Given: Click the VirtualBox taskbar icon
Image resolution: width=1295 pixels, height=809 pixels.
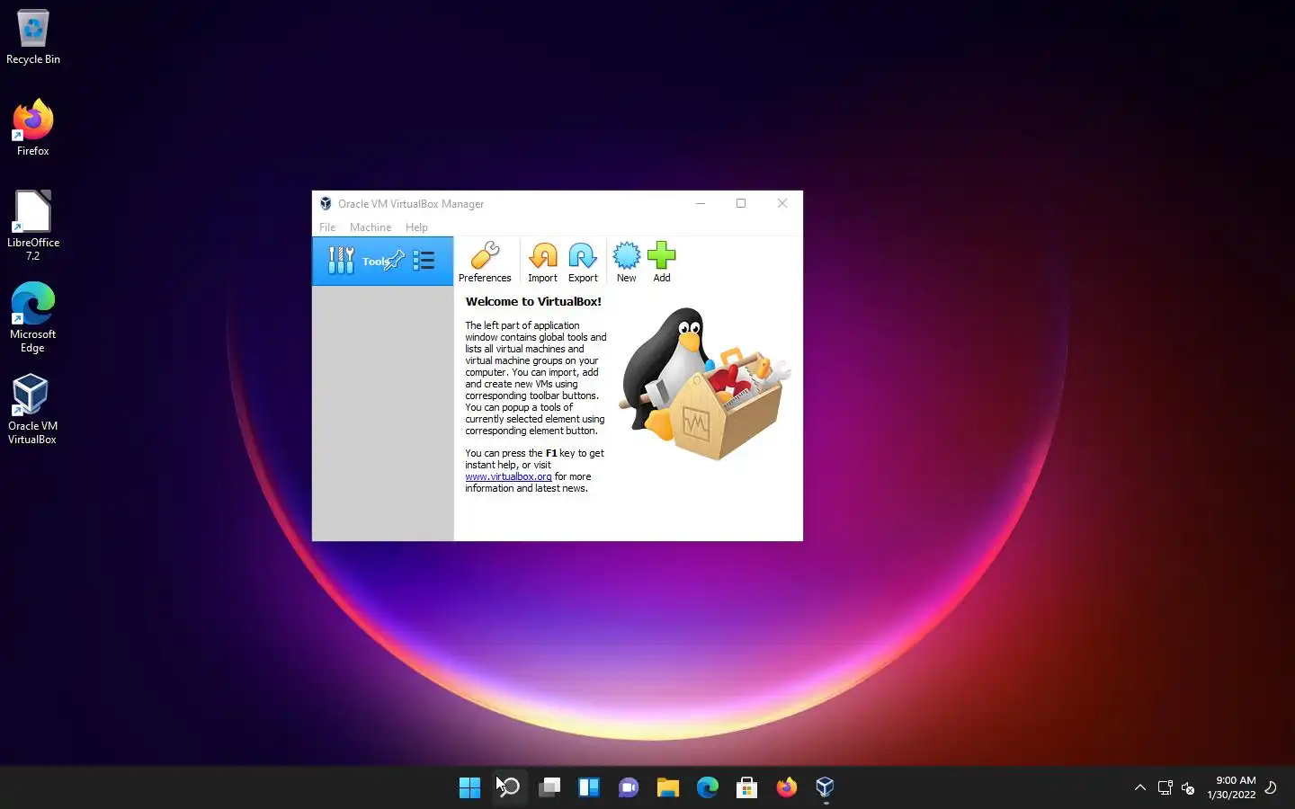Looking at the screenshot, I should [x=826, y=787].
